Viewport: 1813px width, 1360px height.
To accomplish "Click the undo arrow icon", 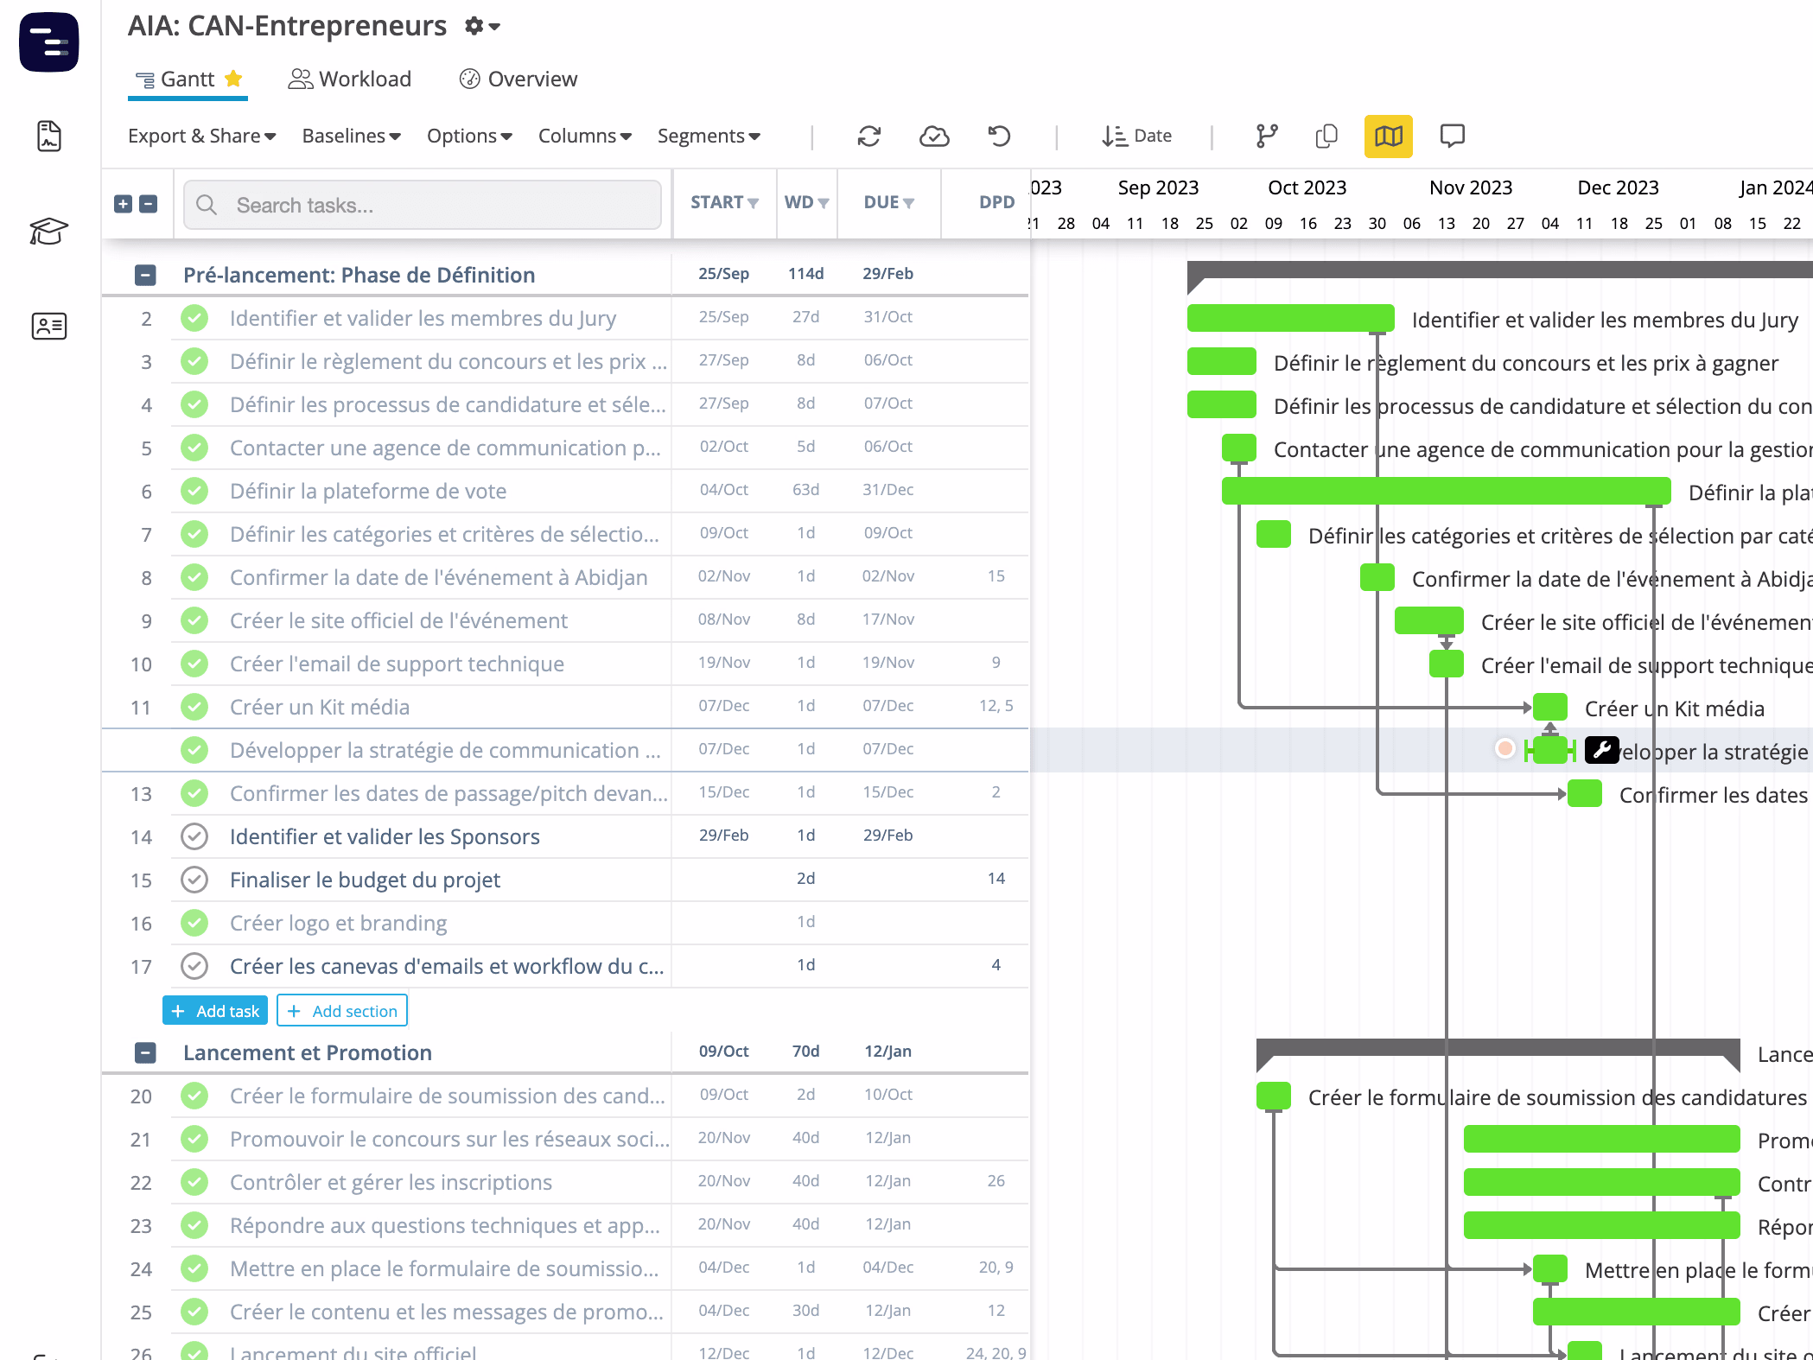I will coord(999,137).
